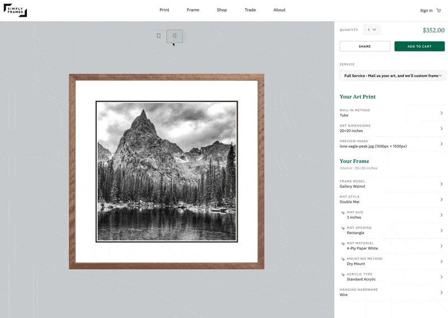The height and width of the screenshot is (318, 448).
Task: Switch to the left preview view icon
Action: pyautogui.click(x=159, y=36)
